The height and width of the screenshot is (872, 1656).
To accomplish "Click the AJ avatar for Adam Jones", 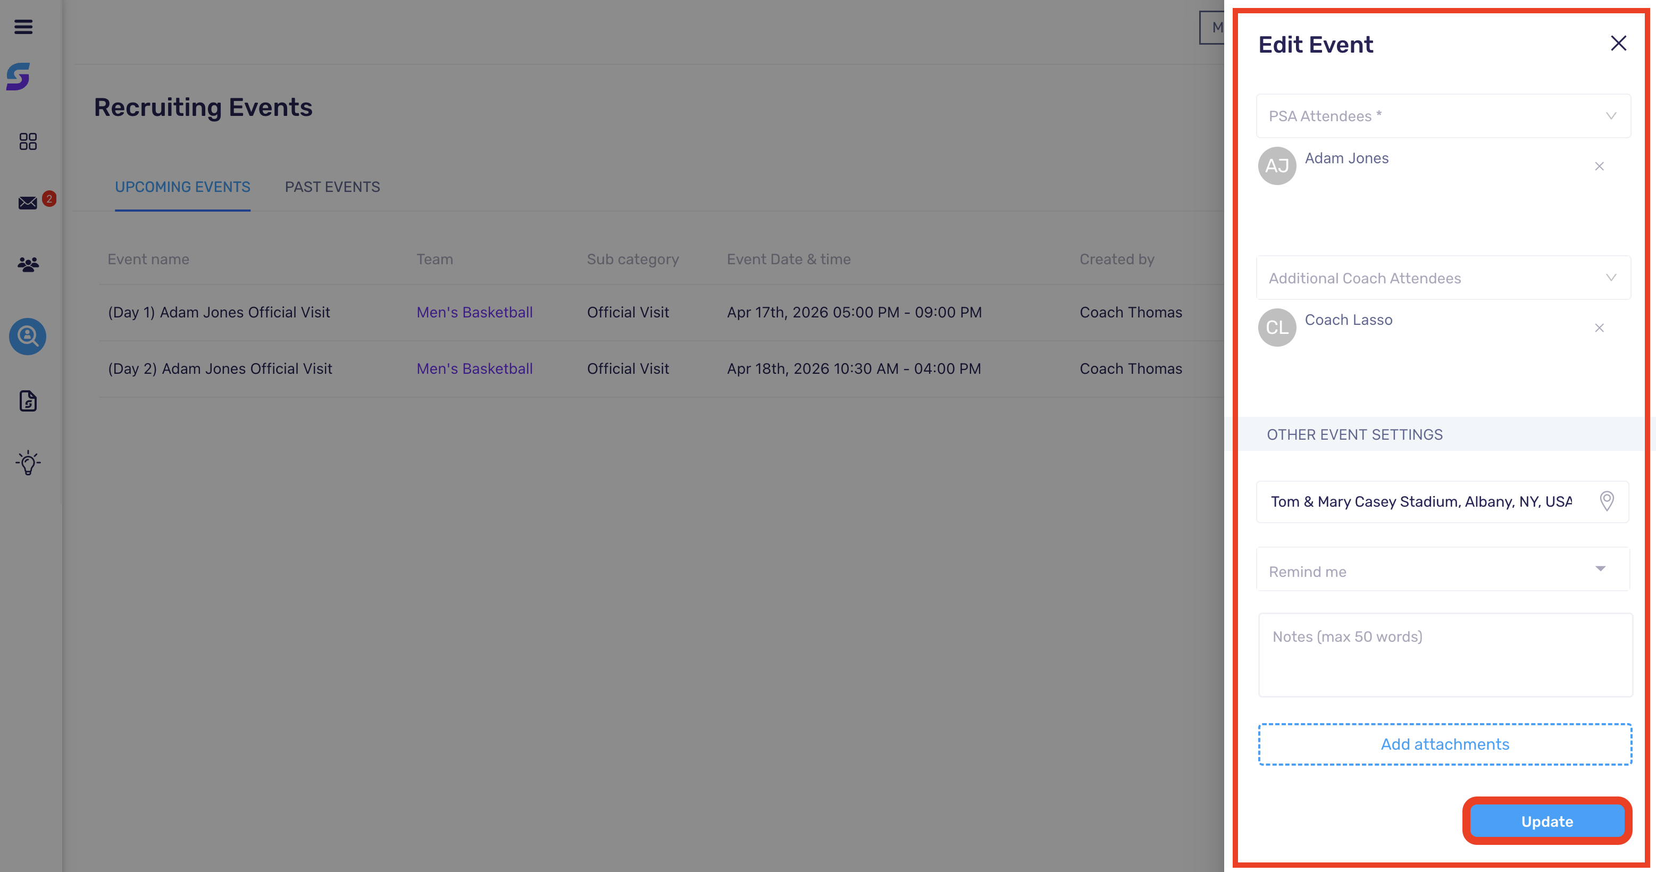I will click(x=1277, y=166).
